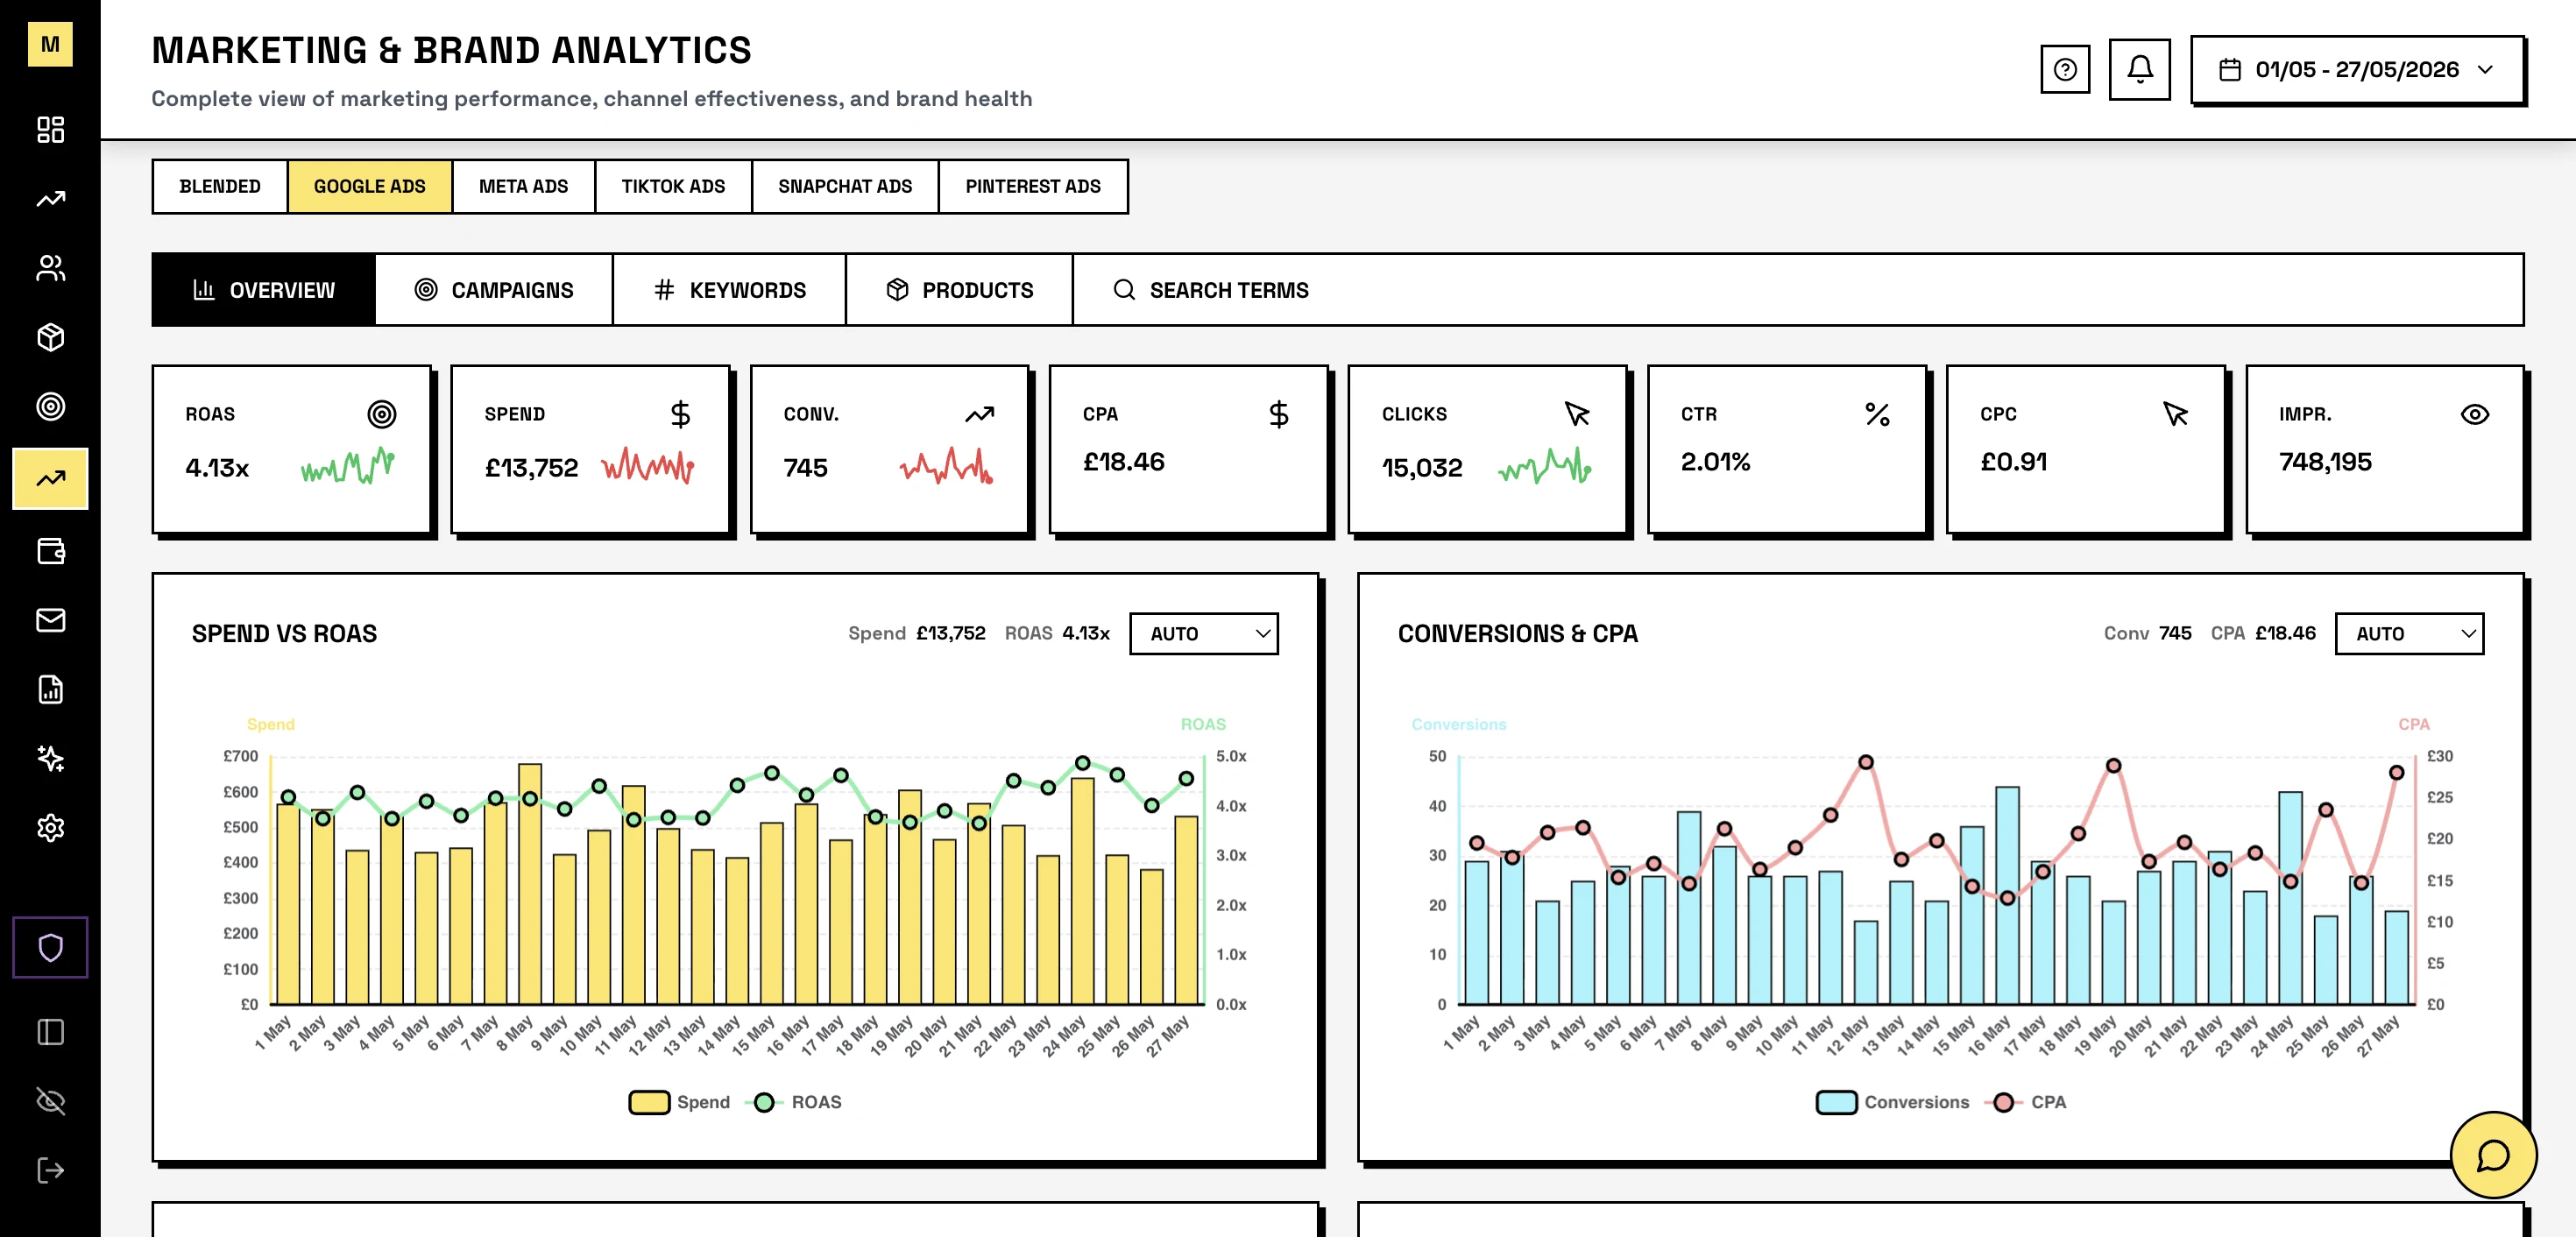Open the settings gear icon in sidebar

pos(50,828)
